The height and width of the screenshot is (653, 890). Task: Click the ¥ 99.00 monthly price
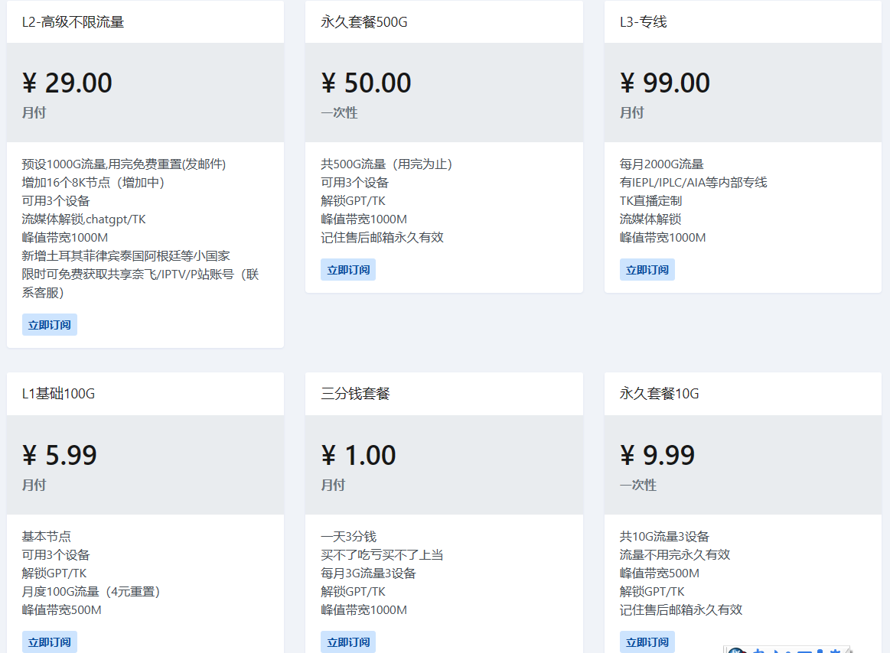(x=664, y=83)
